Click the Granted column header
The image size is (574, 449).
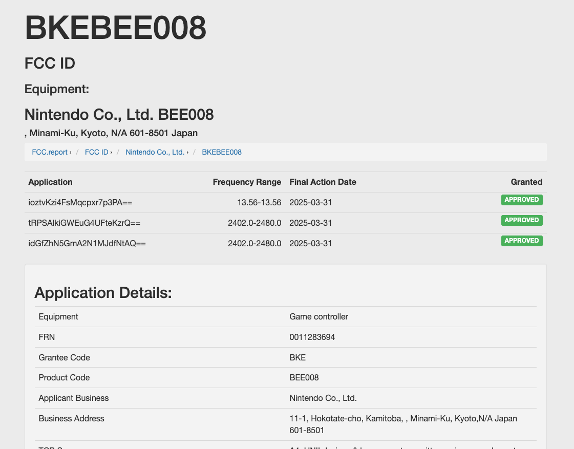[526, 182]
